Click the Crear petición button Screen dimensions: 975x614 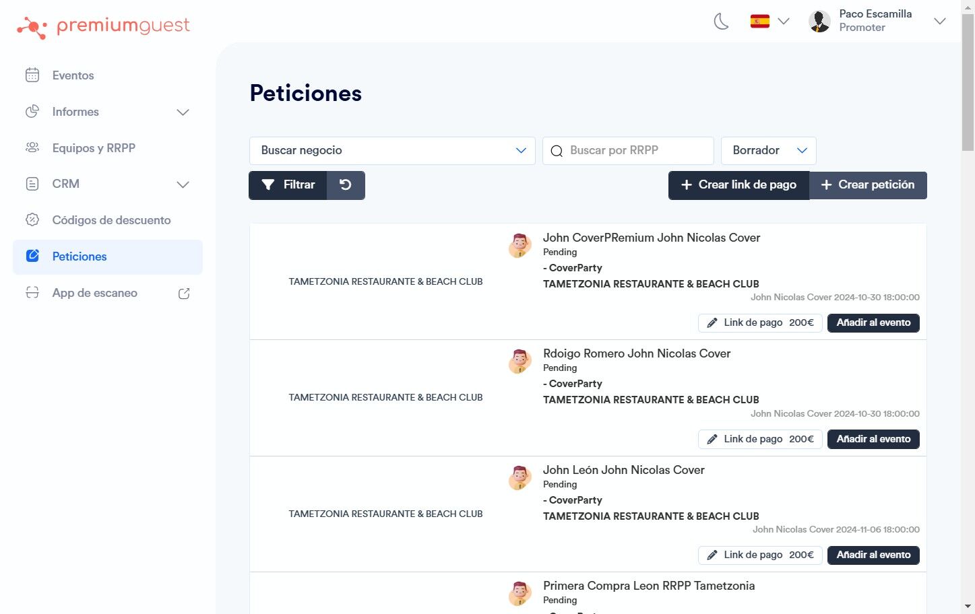[x=868, y=185]
